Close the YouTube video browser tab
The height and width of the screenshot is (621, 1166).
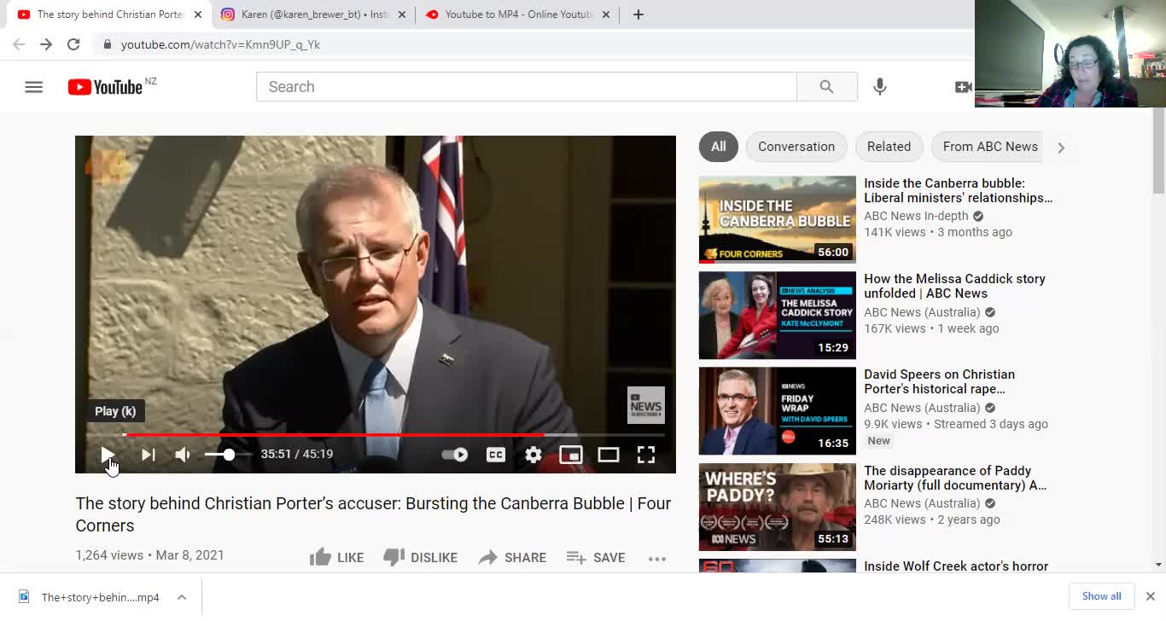(198, 15)
